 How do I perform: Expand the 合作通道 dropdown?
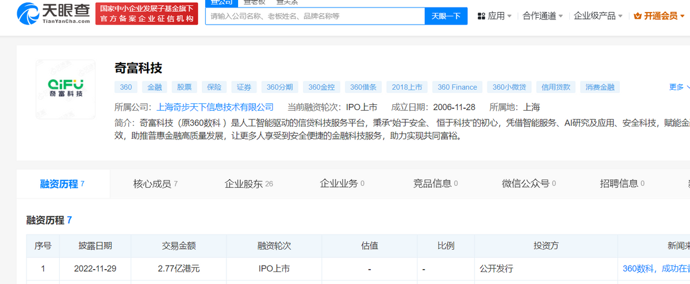543,16
